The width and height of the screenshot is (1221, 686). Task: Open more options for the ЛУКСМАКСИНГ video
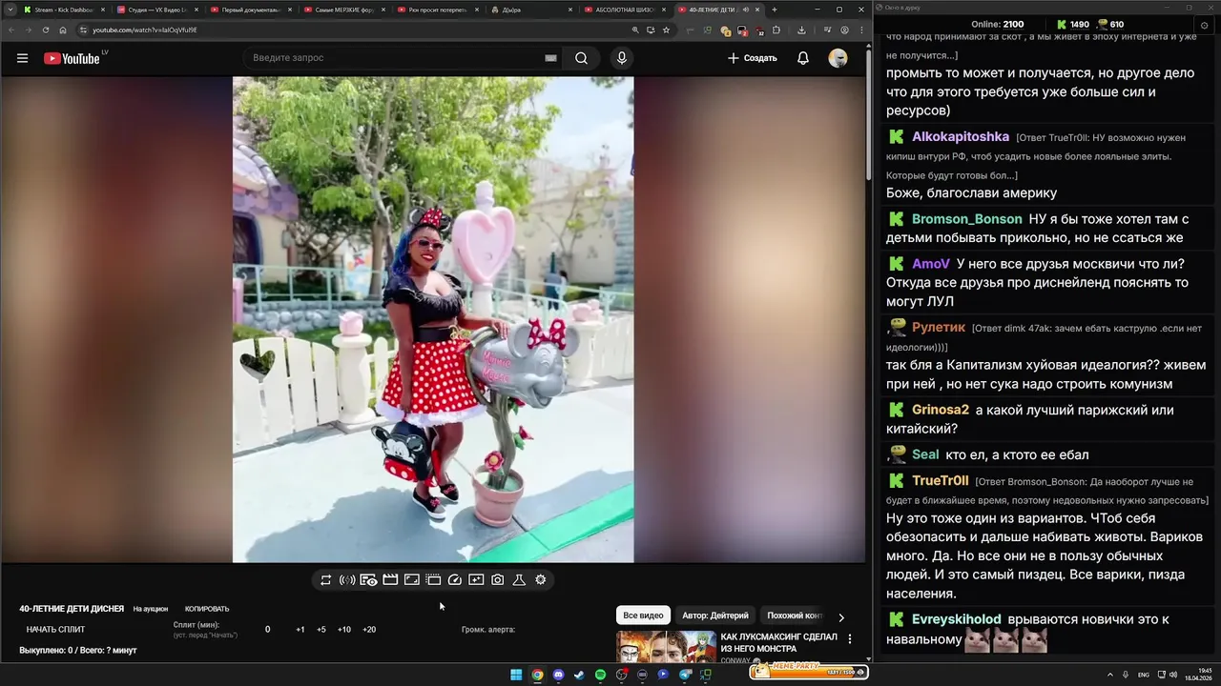850,639
